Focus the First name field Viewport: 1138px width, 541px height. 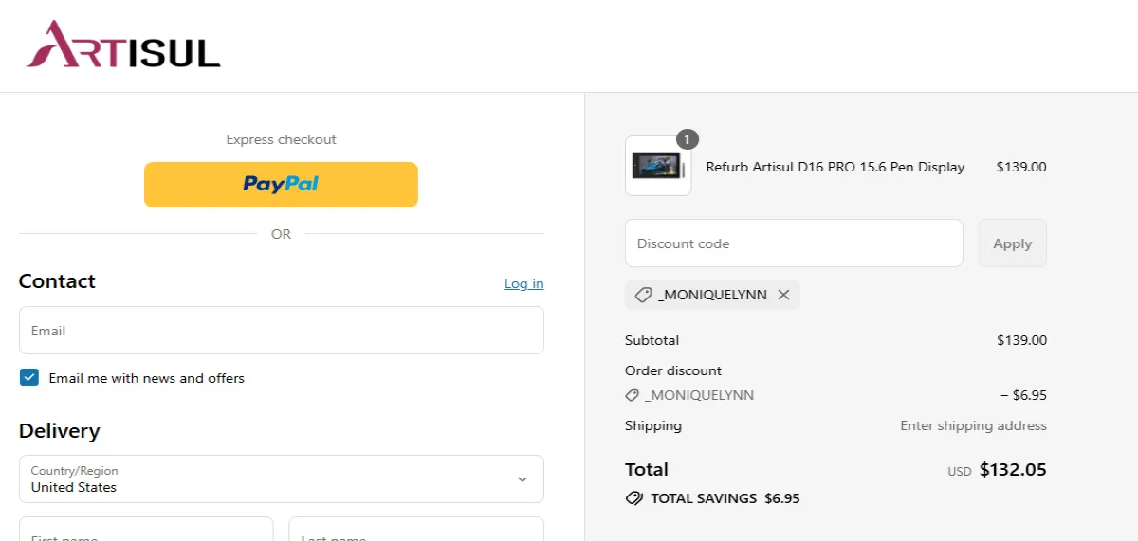coord(146,529)
